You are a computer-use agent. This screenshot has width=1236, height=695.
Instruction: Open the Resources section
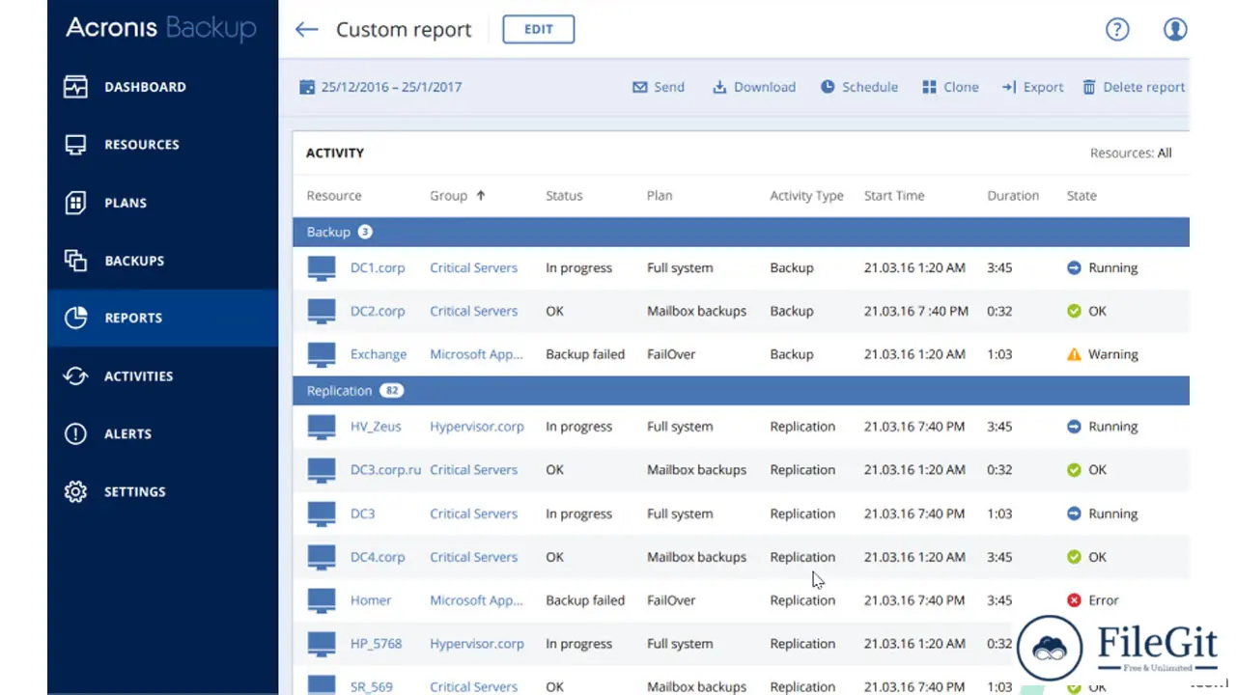pyautogui.click(x=162, y=145)
